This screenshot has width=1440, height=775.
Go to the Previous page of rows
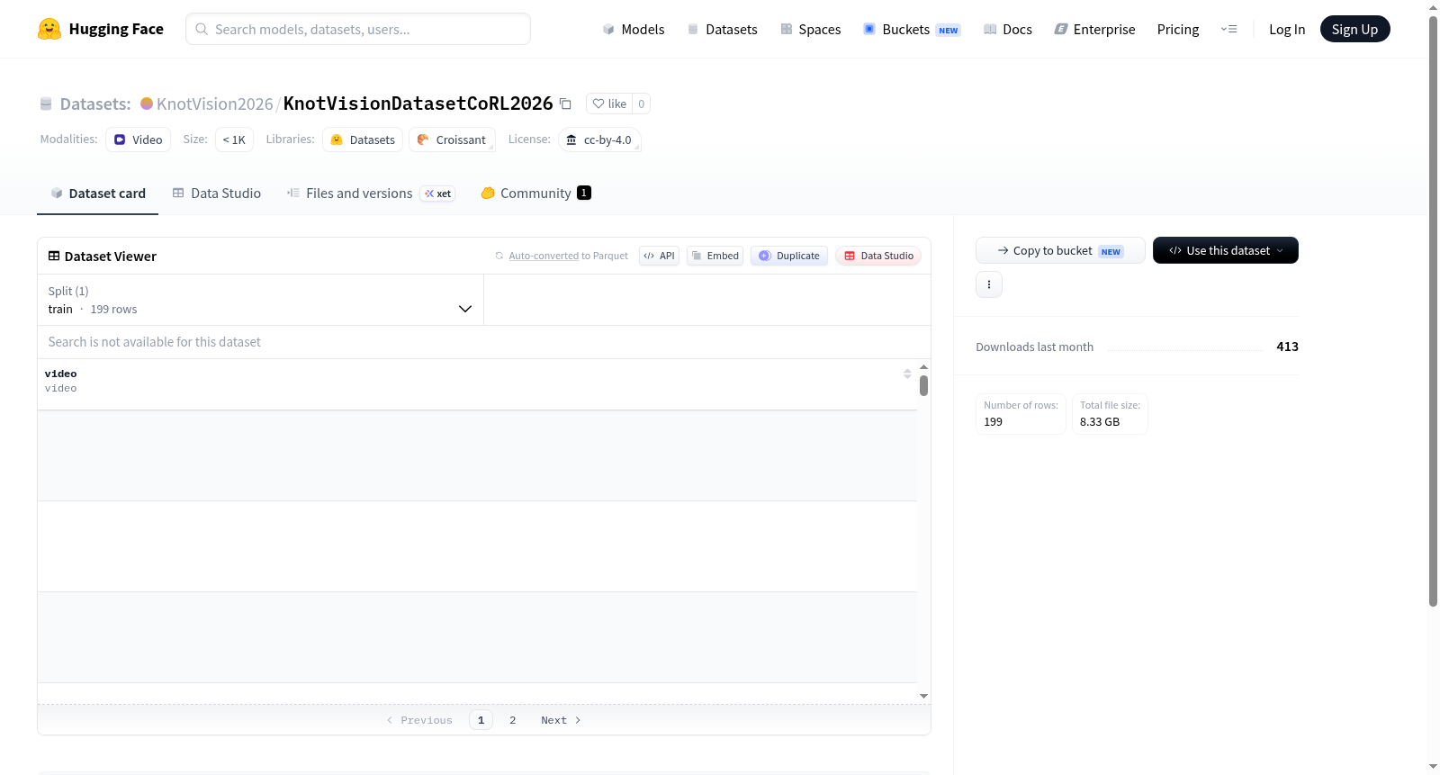[419, 720]
